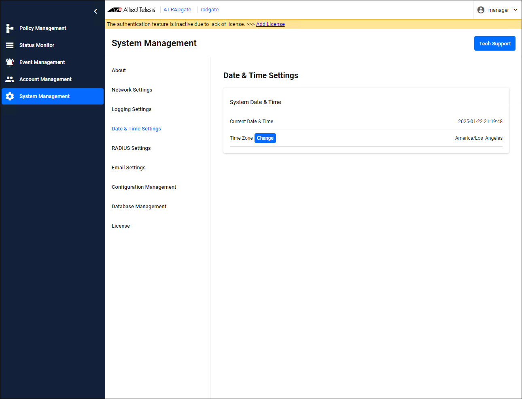The width and height of the screenshot is (522, 399).
Task: Click the manager user avatar icon
Action: point(481,10)
